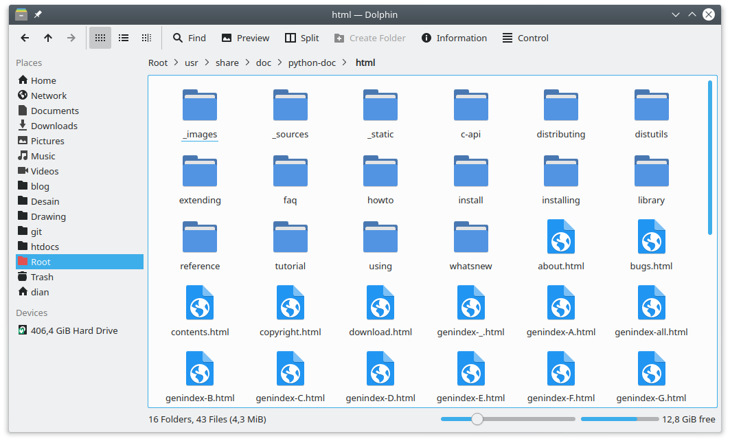The width and height of the screenshot is (730, 441).
Task: Open the Find search bar
Action: point(190,38)
